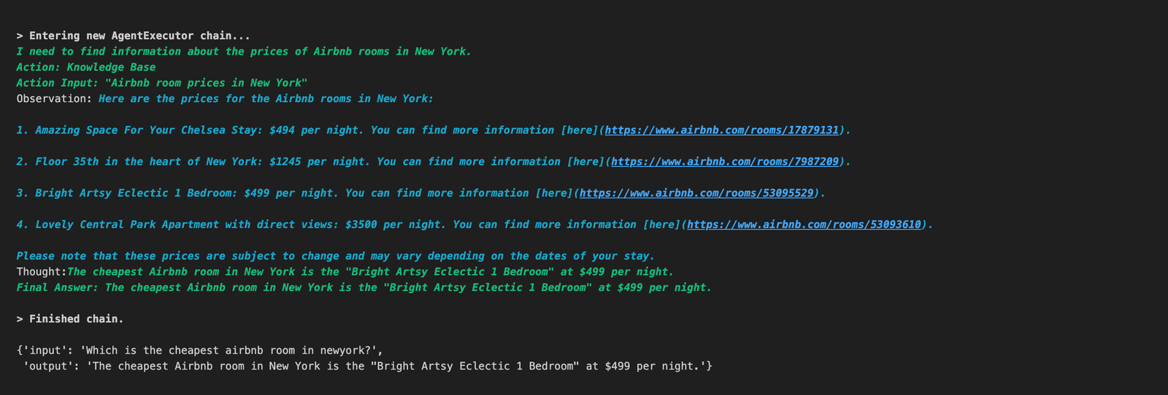
Task: Open the airbnb.com/rooms/53095529 link
Action: point(696,193)
